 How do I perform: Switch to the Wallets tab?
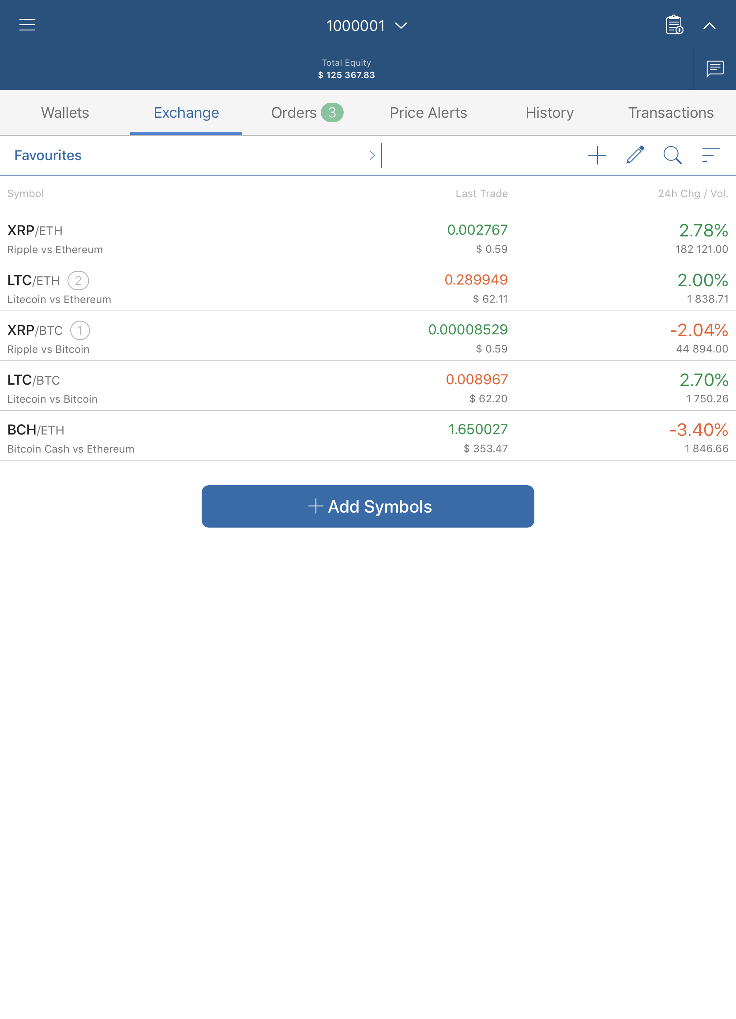click(x=65, y=113)
